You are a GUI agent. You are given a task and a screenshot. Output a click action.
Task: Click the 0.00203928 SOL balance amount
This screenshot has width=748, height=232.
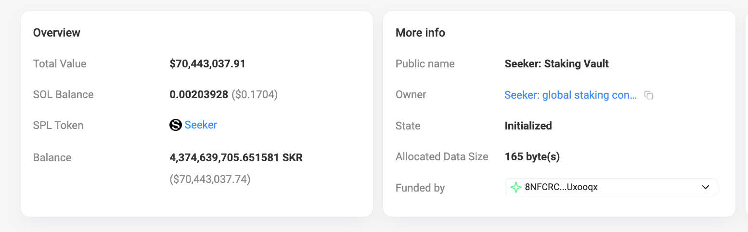[199, 94]
